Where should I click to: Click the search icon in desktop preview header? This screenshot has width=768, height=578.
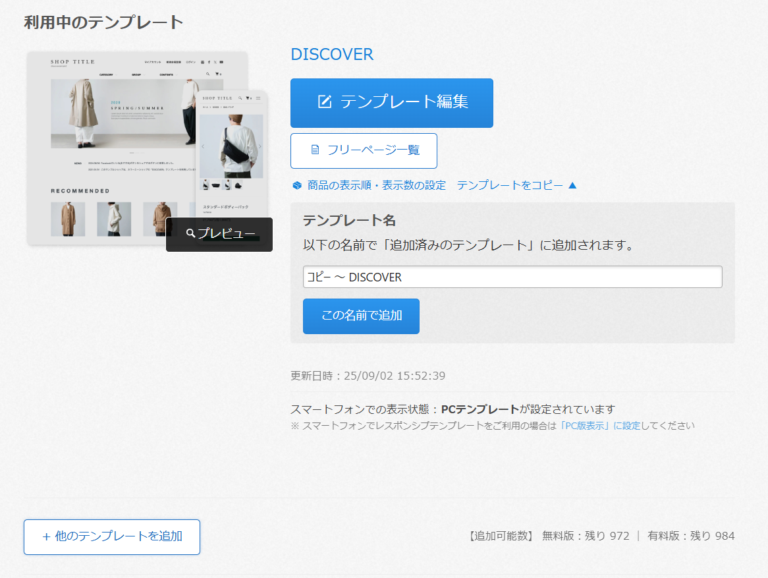(x=208, y=74)
